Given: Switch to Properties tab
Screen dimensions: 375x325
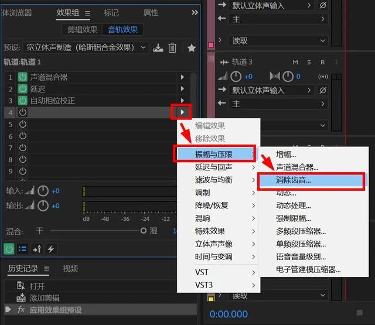Looking at the screenshot, I should 151,13.
